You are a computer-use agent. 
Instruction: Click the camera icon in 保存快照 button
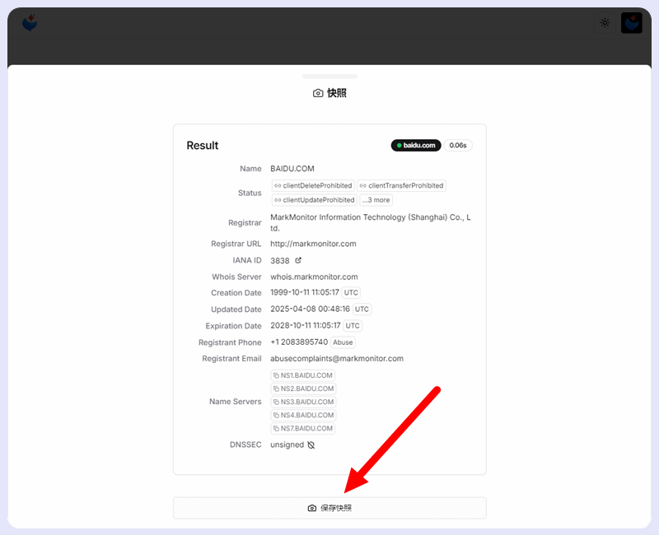point(312,508)
